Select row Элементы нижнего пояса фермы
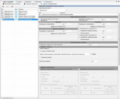 click(19, 18)
